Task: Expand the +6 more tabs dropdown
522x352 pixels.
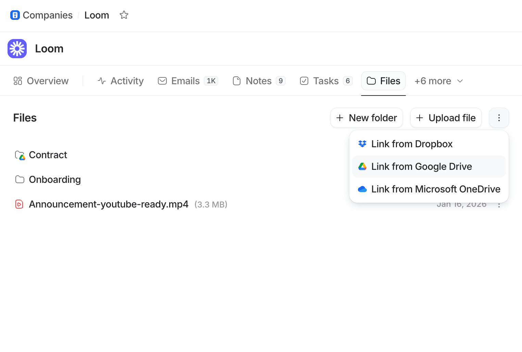Action: click(x=438, y=81)
